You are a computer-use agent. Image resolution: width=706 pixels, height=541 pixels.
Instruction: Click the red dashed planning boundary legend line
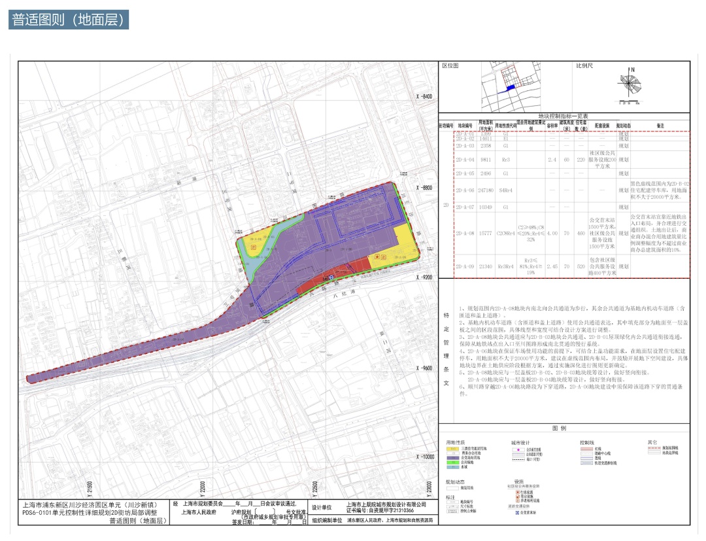[x=654, y=447]
